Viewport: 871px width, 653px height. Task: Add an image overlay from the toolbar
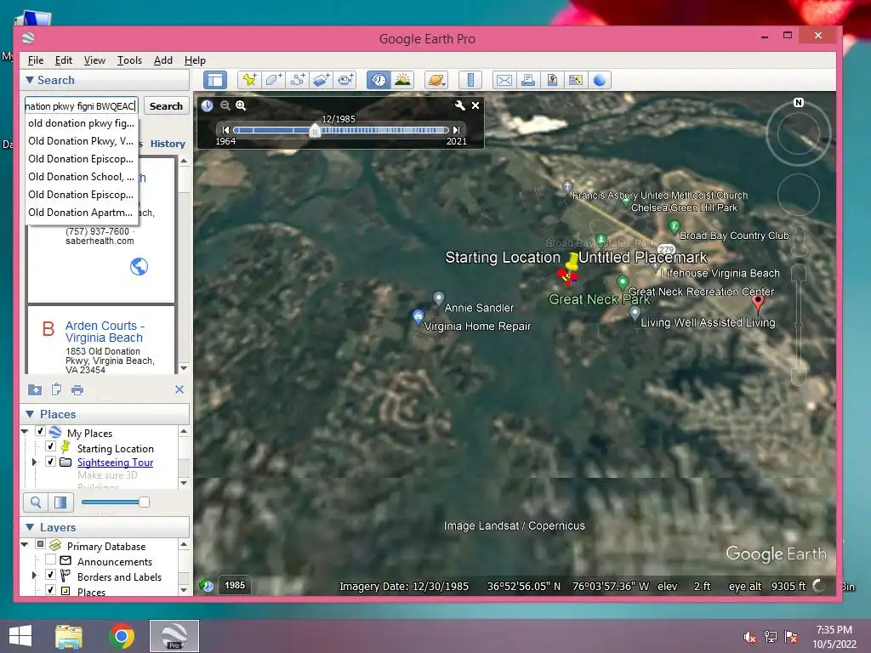point(321,80)
